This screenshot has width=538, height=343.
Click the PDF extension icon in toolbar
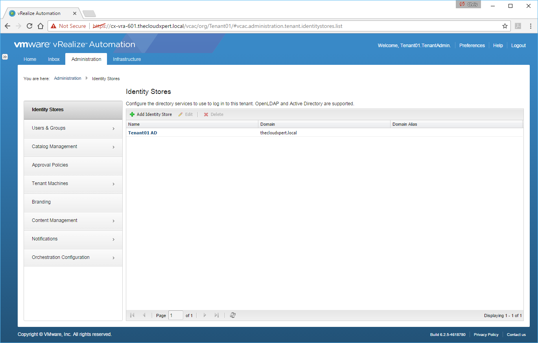click(518, 26)
